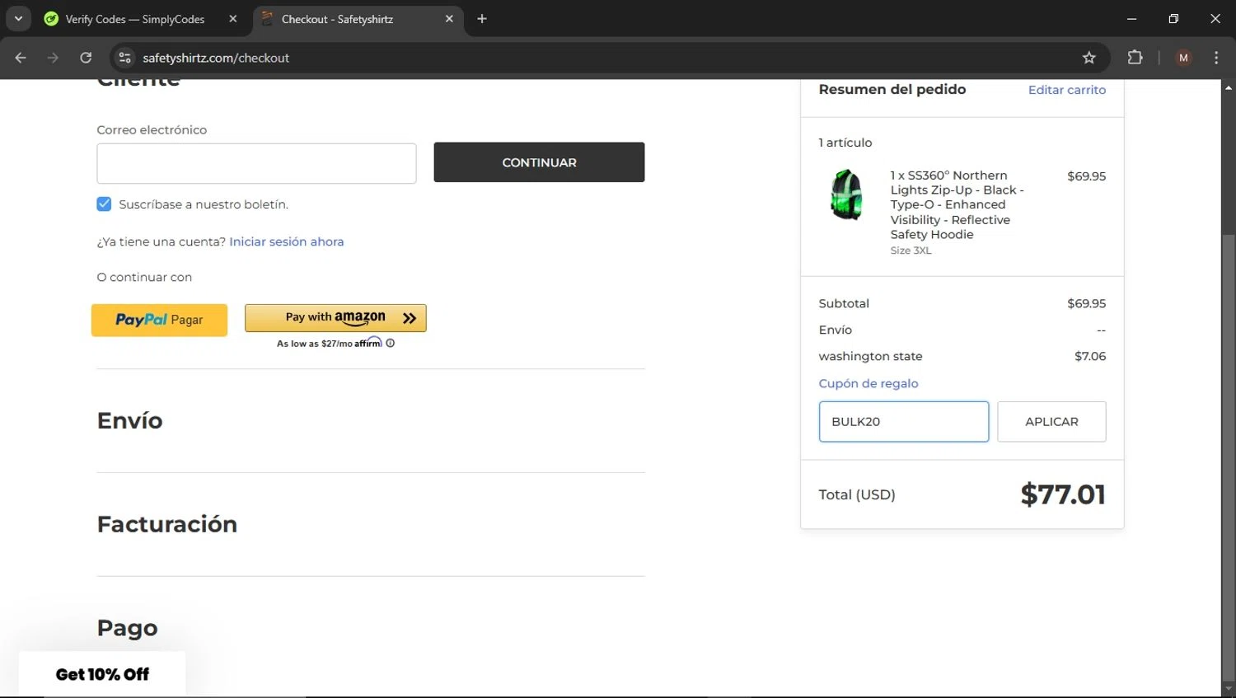Click the Pago section heading
Image resolution: width=1236 pixels, height=698 pixels.
pos(127,628)
